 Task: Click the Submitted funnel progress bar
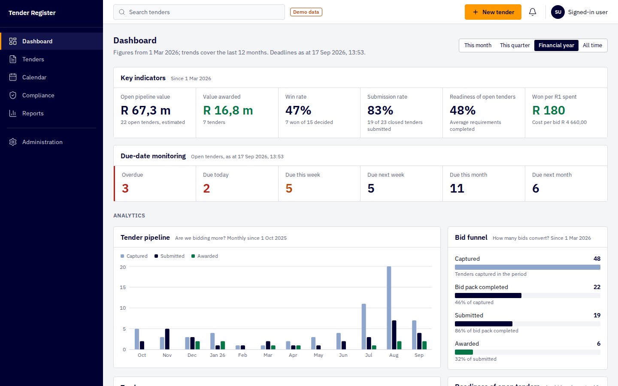527,324
